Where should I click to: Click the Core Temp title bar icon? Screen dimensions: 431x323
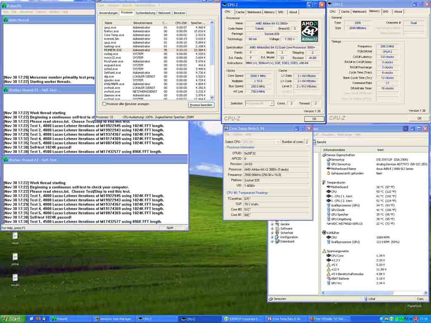click(226, 128)
